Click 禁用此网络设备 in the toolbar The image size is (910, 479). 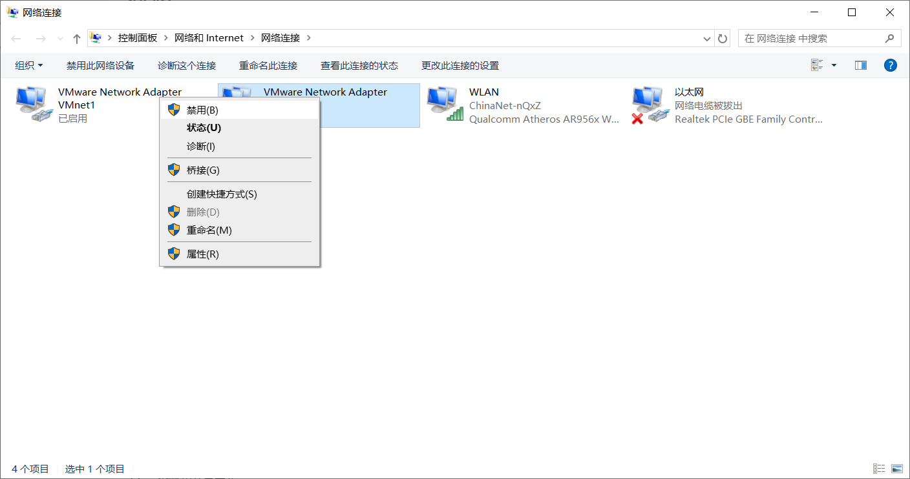[x=100, y=66]
